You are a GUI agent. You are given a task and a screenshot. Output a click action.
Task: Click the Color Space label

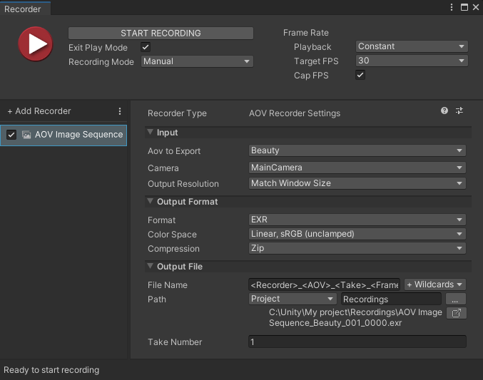coord(172,235)
